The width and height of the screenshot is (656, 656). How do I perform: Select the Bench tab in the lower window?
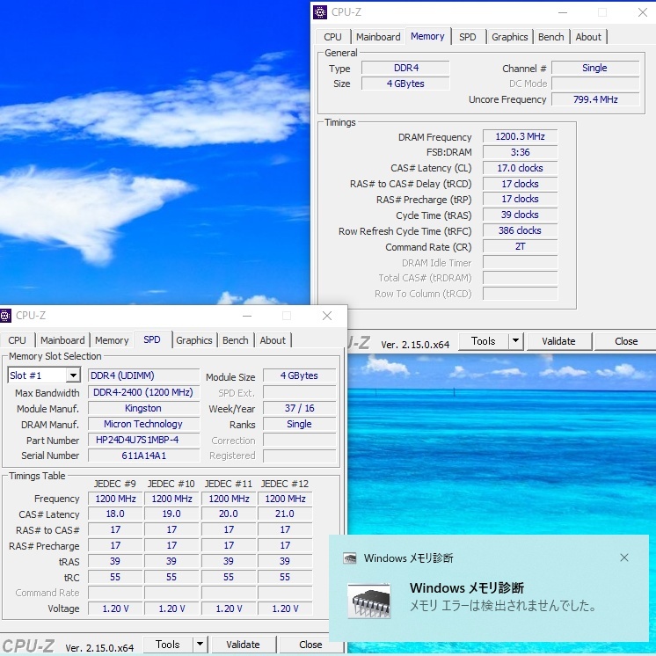(235, 340)
